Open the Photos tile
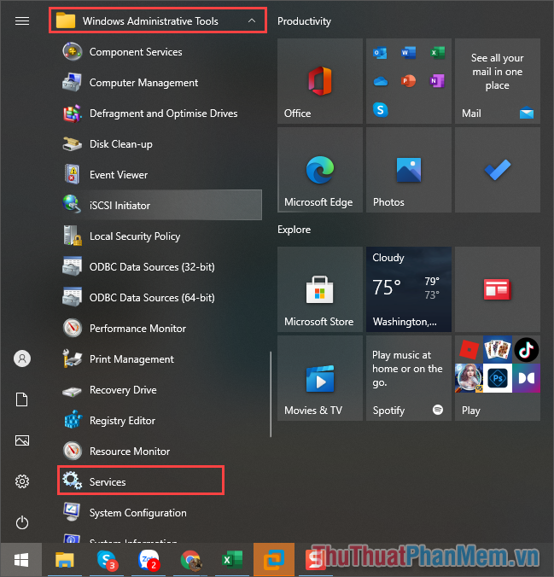The height and width of the screenshot is (577, 554). [409, 170]
